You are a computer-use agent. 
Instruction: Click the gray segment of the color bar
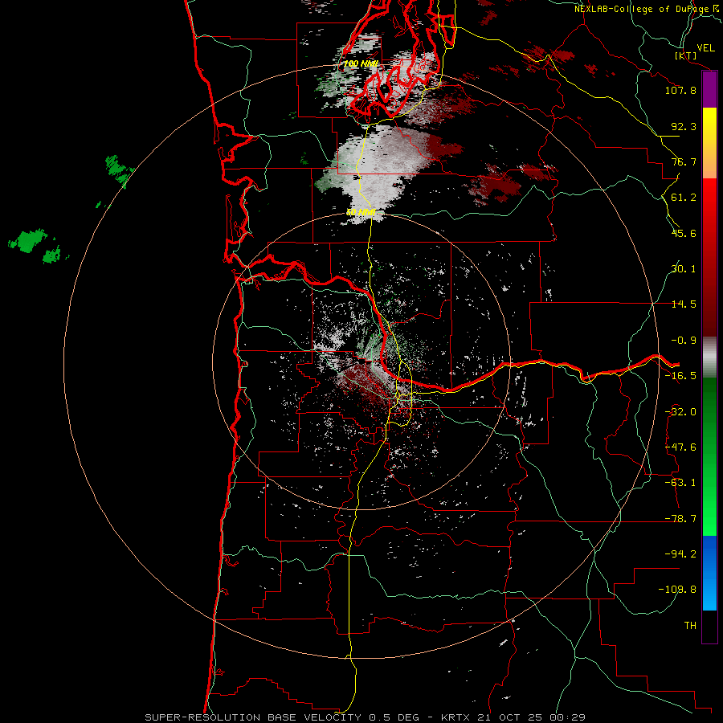coord(709,357)
